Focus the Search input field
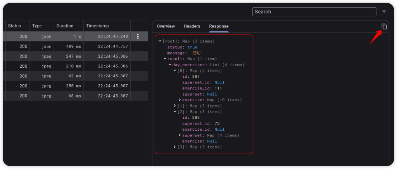The image size is (397, 169). [x=314, y=12]
